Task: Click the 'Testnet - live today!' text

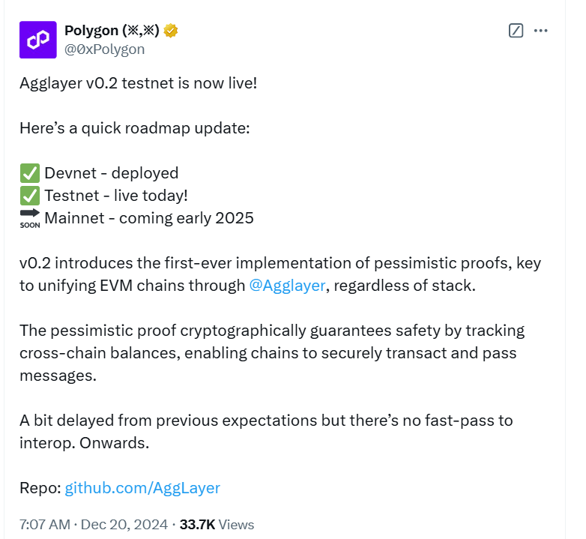Action: (x=116, y=196)
